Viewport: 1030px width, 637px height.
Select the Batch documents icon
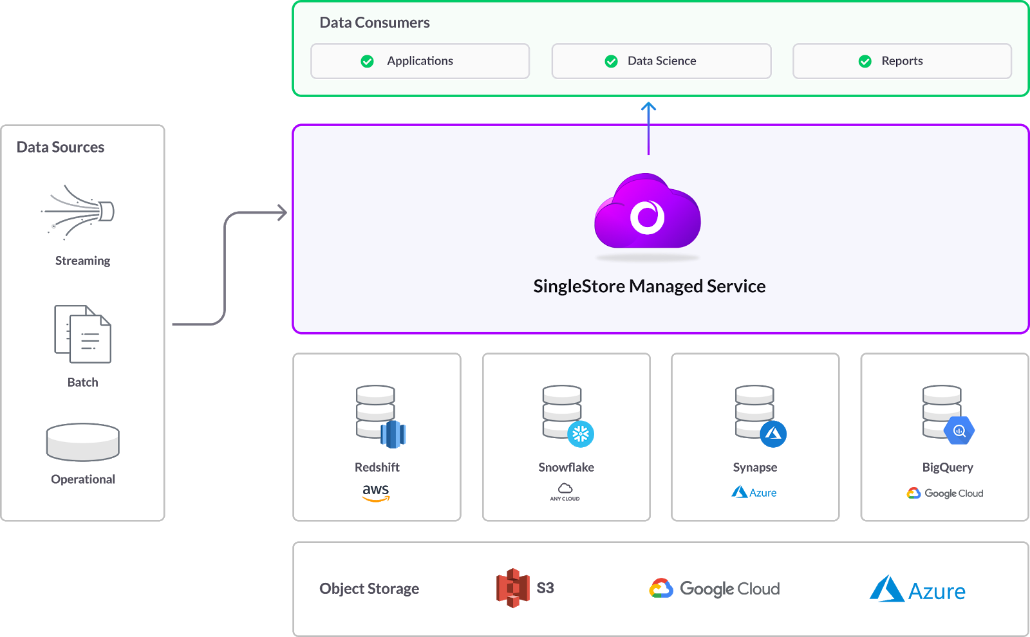[81, 333]
